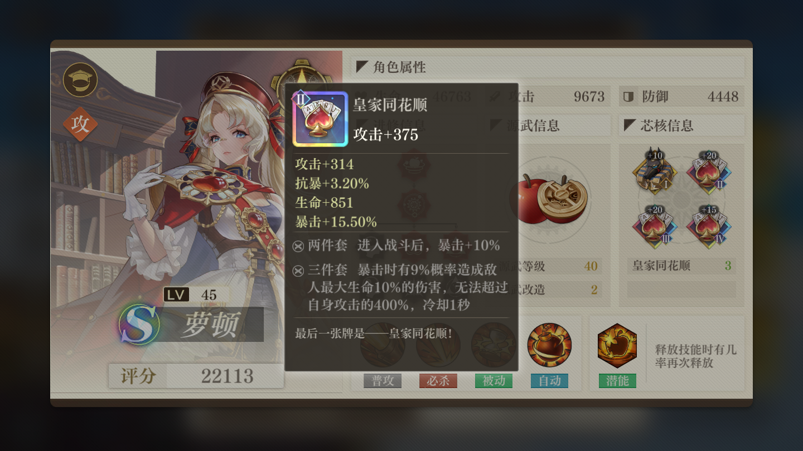Screen dimensions: 803x451
Task: Select the 普攻 skill label
Action: point(383,381)
